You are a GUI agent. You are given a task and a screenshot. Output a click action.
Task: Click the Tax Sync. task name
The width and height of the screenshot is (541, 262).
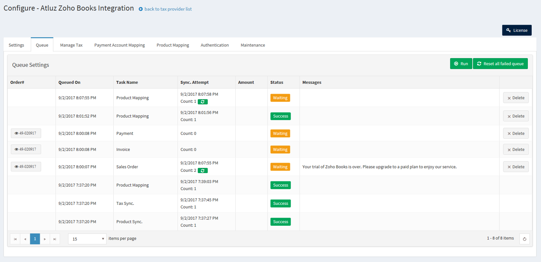[125, 204]
